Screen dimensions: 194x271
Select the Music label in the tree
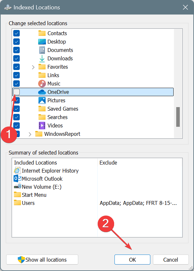pos(54,84)
